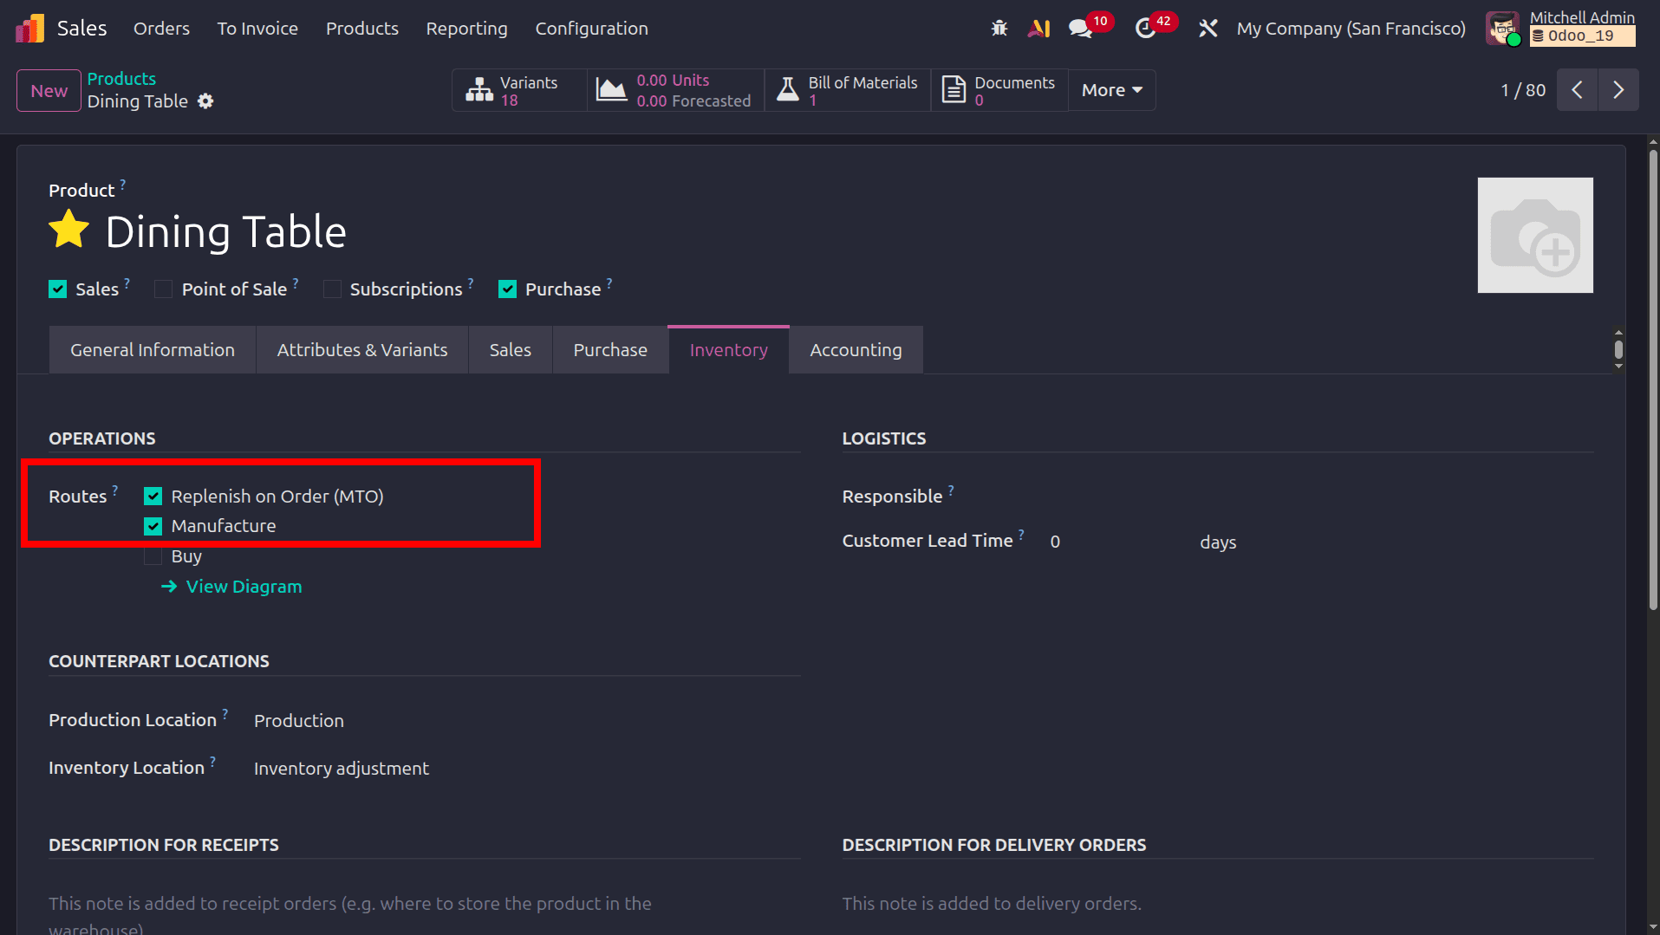Switch to the Accounting tab

(856, 350)
